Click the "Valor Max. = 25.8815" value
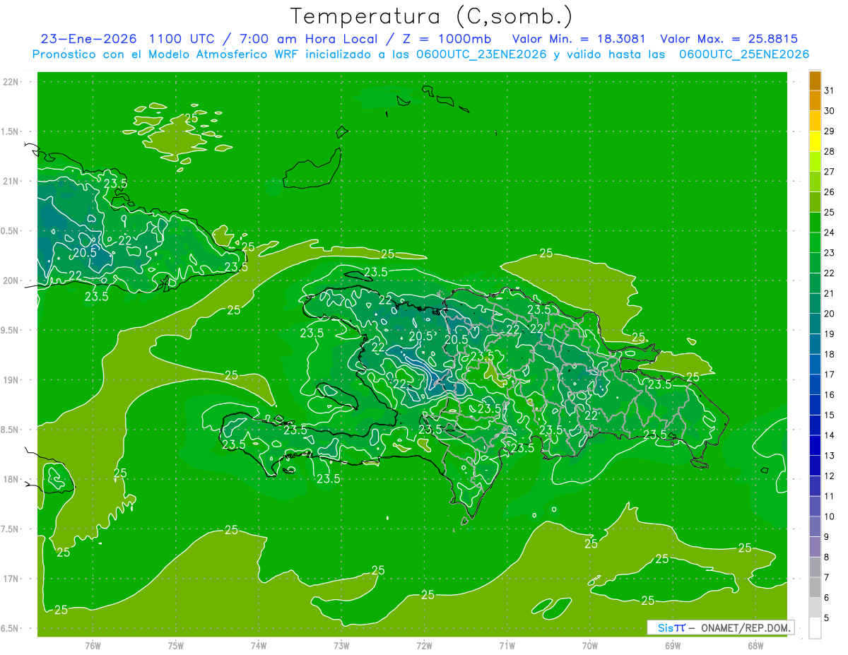The width and height of the screenshot is (848, 655). 729,39
